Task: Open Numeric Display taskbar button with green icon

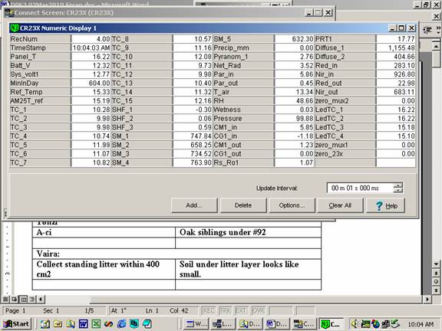Action: click(331, 324)
